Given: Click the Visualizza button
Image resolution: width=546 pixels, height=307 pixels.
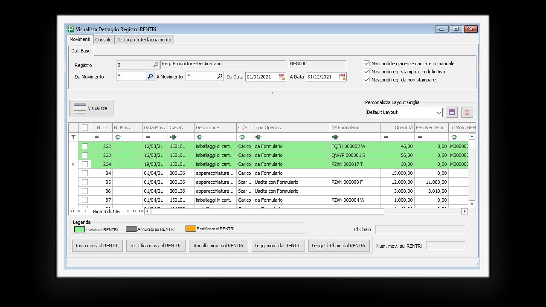Looking at the screenshot, I should coord(91,108).
